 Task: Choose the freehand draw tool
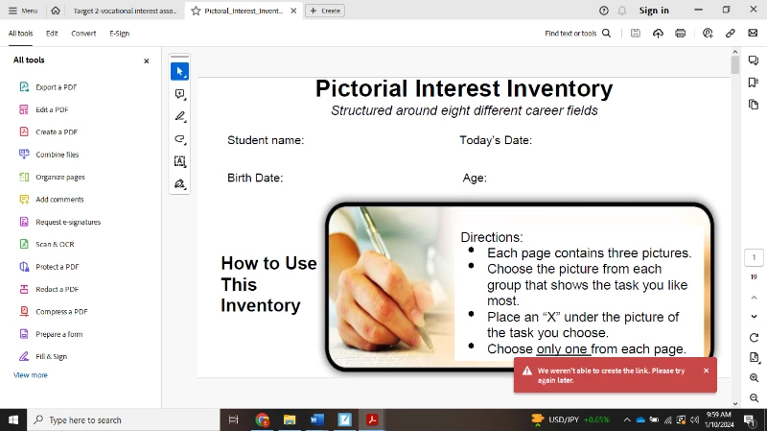[x=179, y=139]
